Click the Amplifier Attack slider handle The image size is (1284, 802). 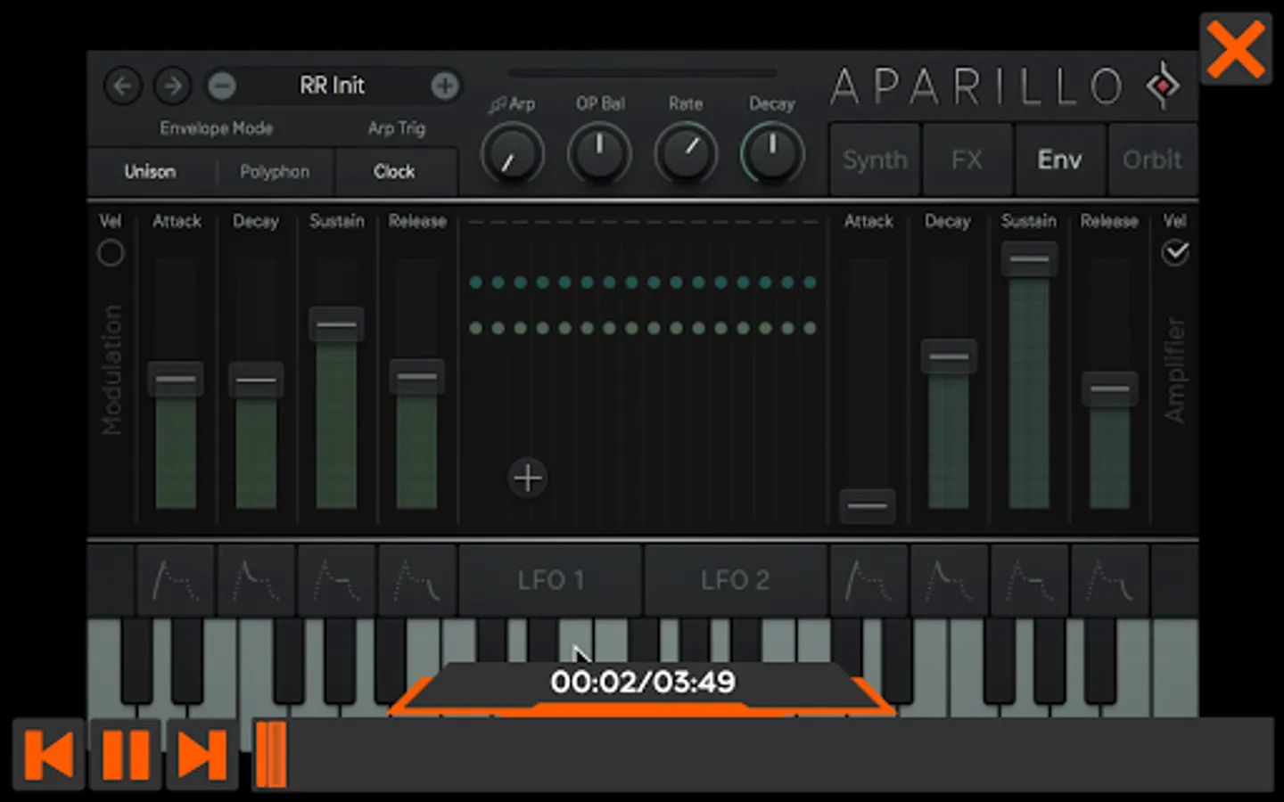coord(868,506)
